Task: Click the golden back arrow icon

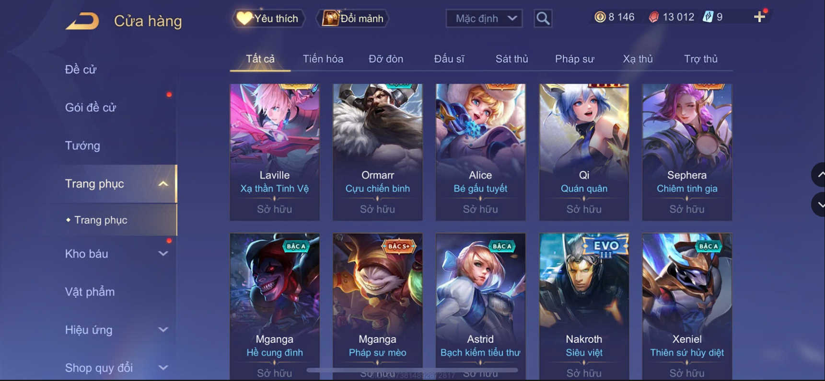Action: point(82,21)
